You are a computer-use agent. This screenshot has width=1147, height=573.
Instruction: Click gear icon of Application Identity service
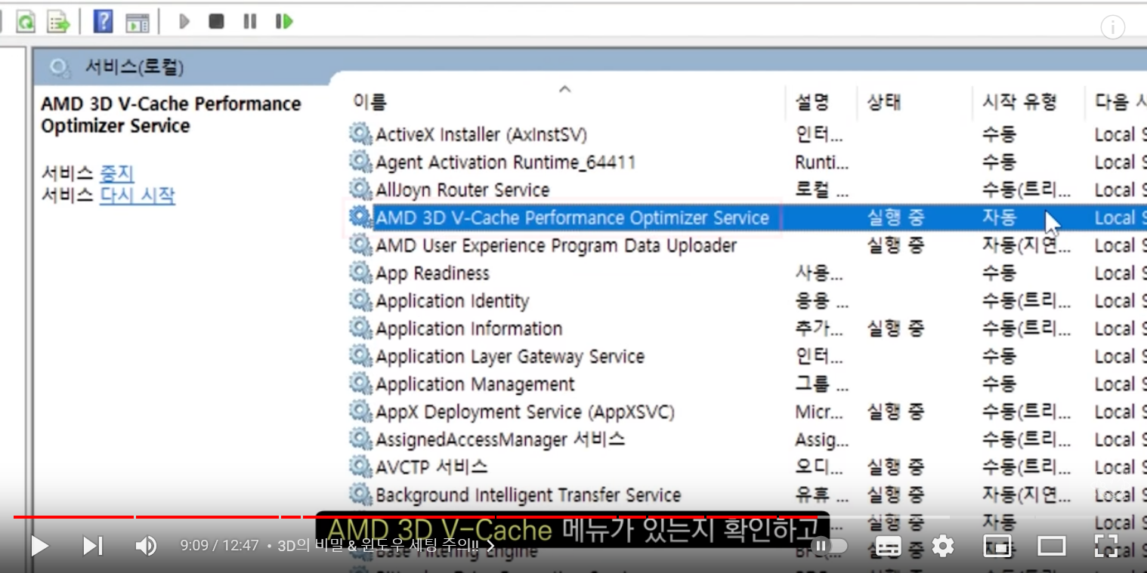click(360, 300)
